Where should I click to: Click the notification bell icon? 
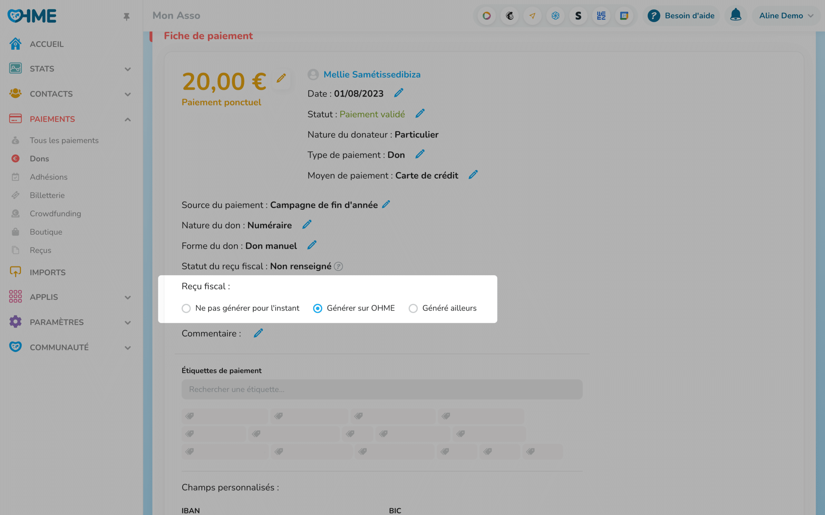[735, 15]
